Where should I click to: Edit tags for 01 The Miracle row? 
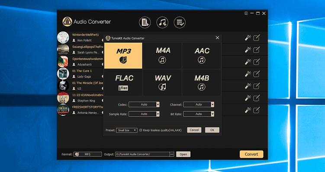256,86
